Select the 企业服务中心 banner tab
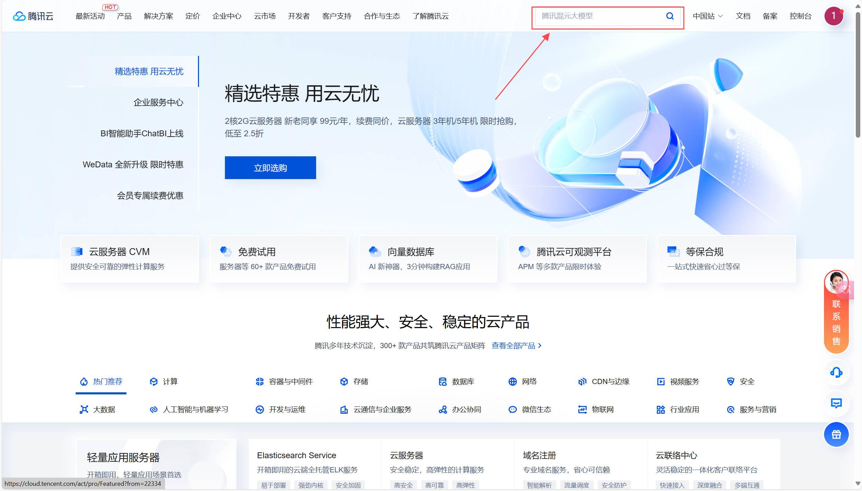The image size is (862, 491). [158, 102]
